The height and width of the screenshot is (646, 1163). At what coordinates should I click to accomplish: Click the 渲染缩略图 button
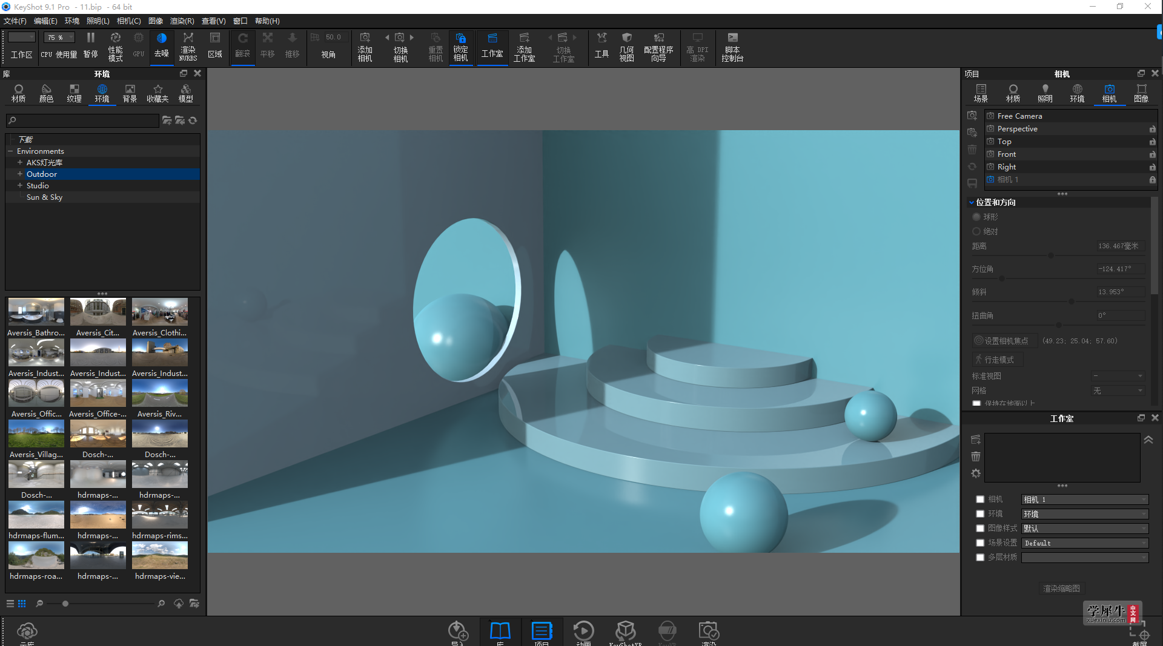[1061, 588]
